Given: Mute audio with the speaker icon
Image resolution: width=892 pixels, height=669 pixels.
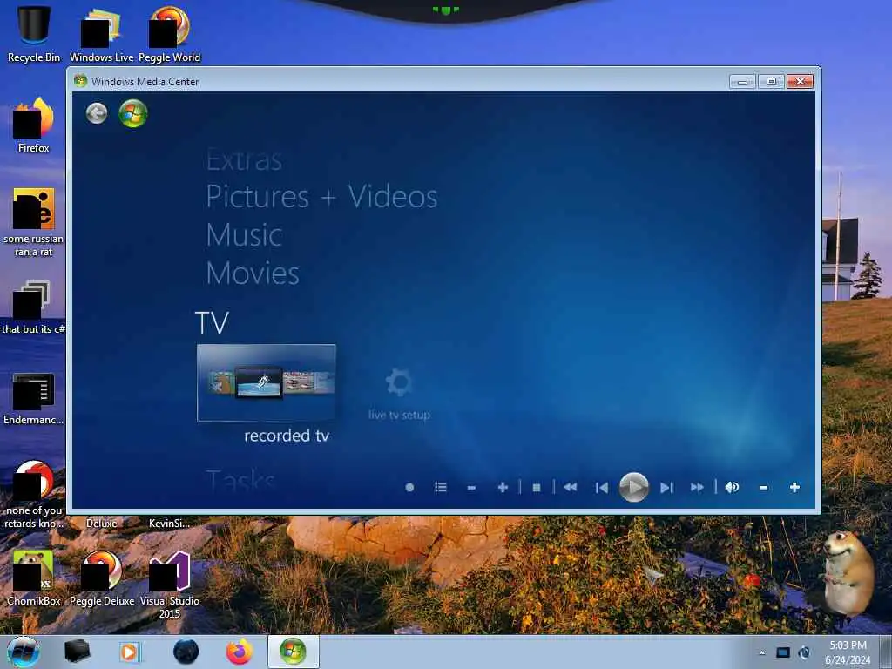Looking at the screenshot, I should 732,487.
